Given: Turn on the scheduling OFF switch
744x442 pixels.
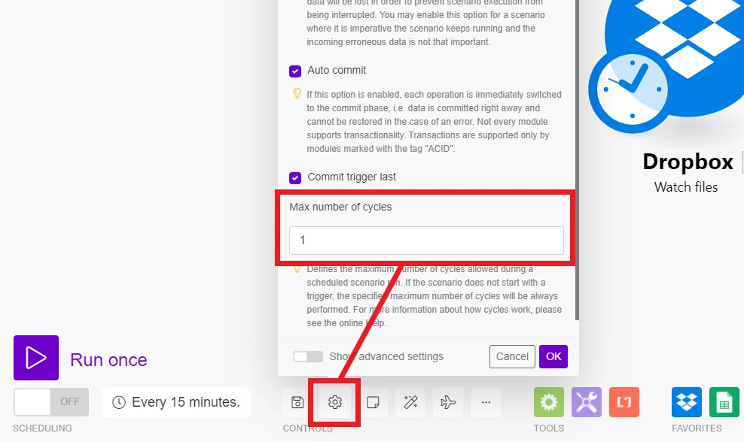Looking at the screenshot, I should (51, 401).
